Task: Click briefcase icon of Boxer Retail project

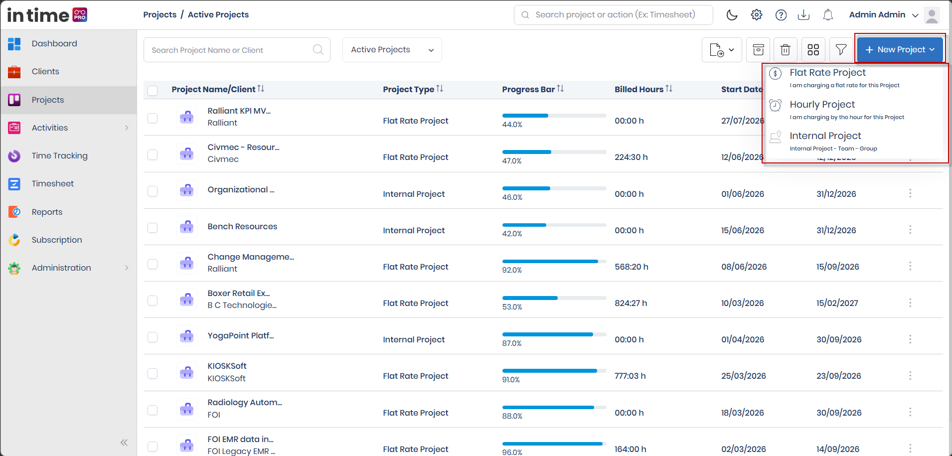Action: pyautogui.click(x=186, y=300)
